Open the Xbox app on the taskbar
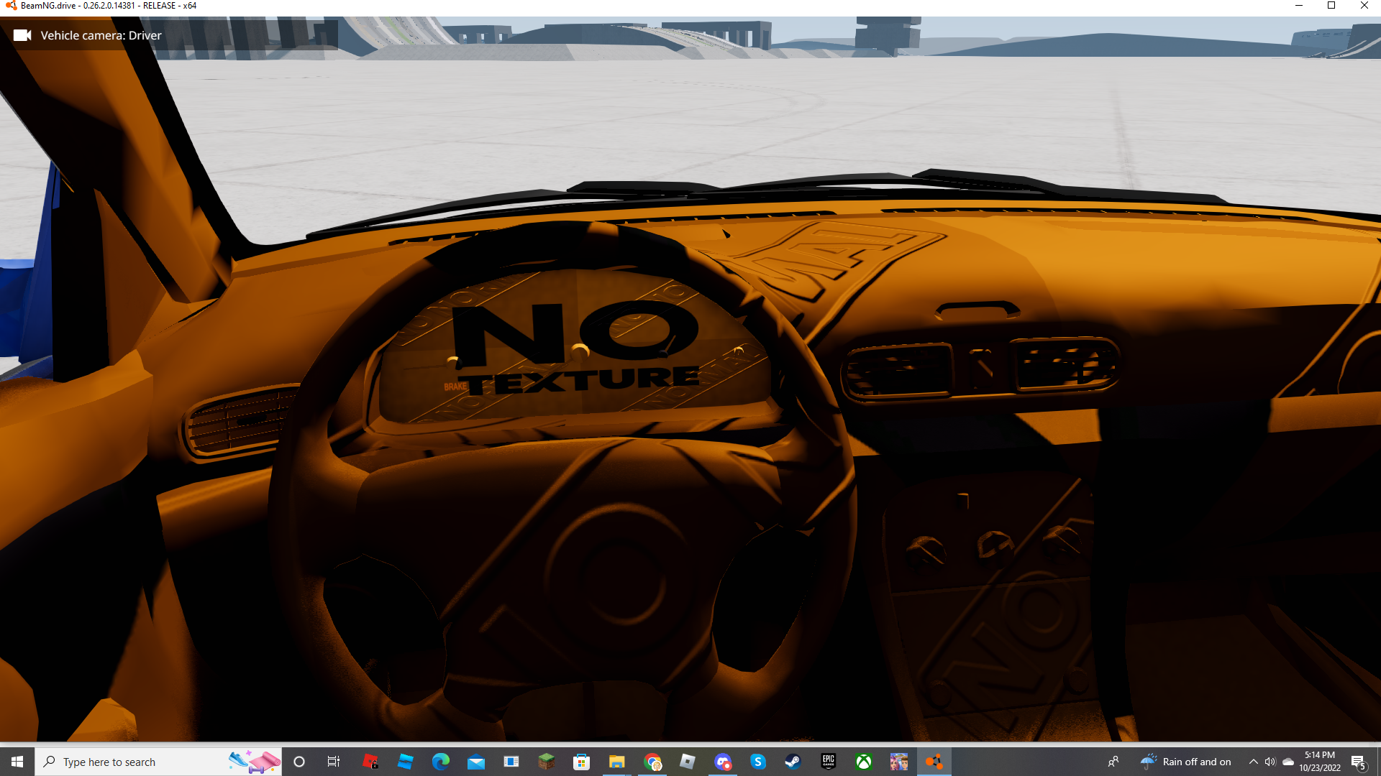This screenshot has height=776, width=1381. 864,762
